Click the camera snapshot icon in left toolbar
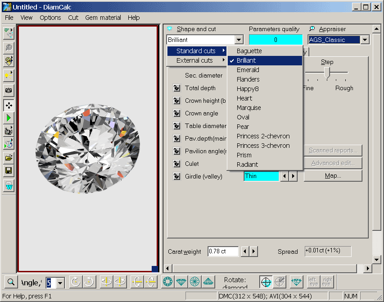 pyautogui.click(x=9, y=90)
